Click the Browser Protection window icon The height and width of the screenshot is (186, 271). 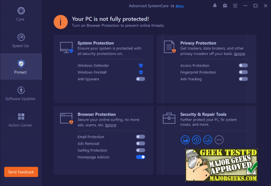coord(66,118)
